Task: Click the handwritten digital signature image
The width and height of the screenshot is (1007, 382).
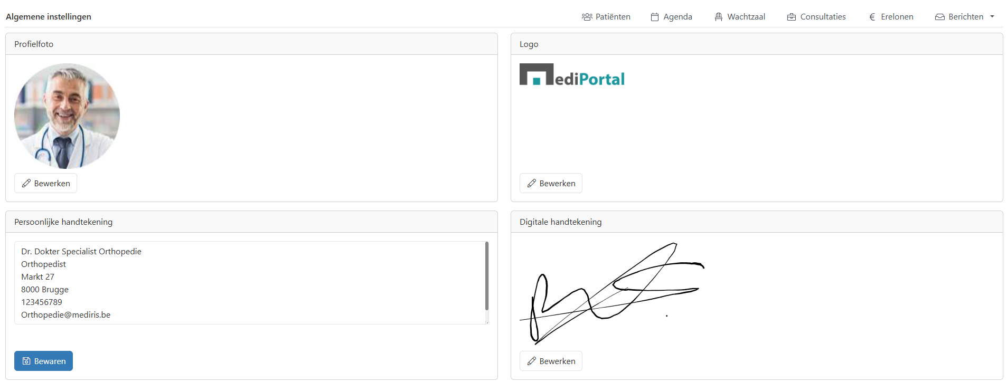Action: (x=612, y=293)
